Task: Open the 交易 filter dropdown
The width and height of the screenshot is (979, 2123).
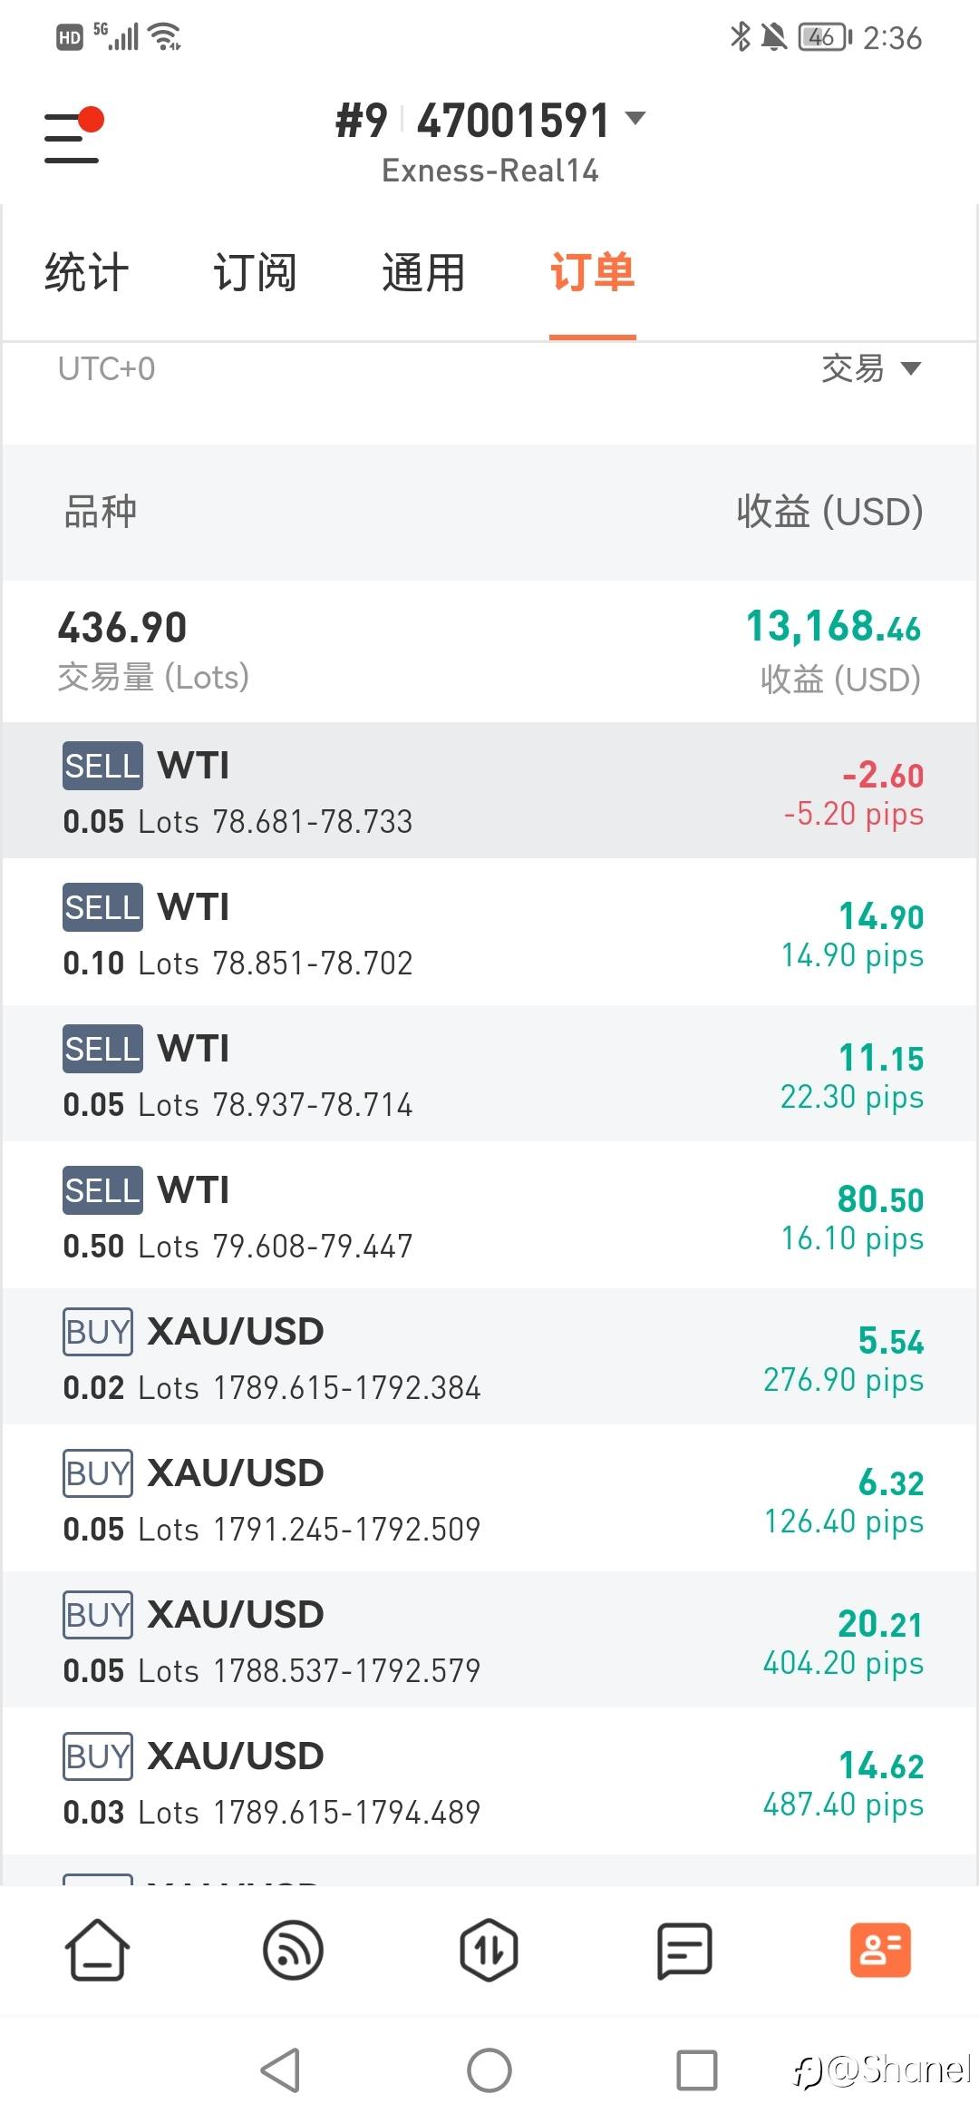Action: [x=870, y=368]
